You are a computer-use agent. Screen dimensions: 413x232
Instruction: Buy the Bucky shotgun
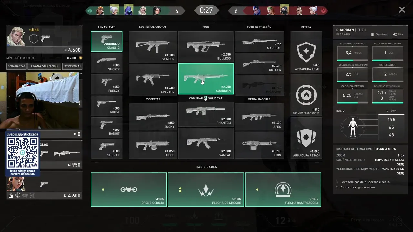153,117
